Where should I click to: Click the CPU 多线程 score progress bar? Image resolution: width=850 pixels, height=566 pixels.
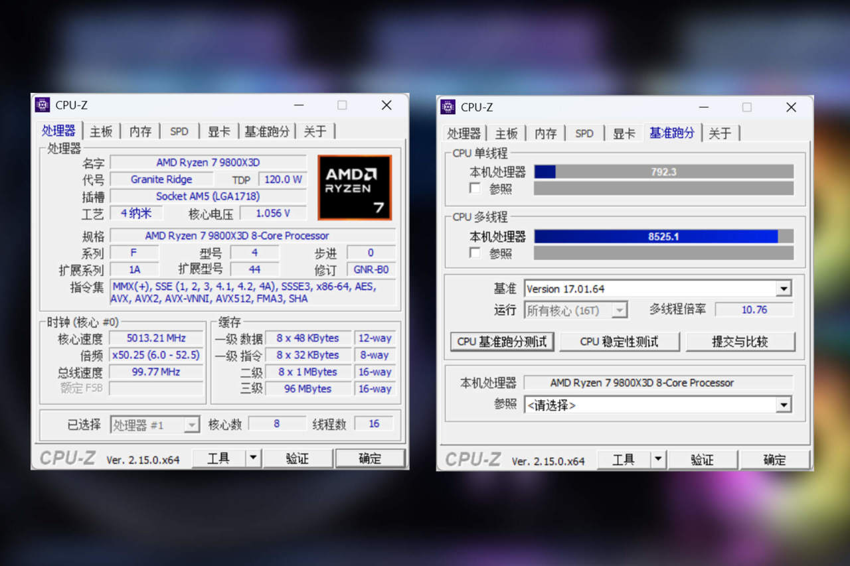pyautogui.click(x=663, y=236)
